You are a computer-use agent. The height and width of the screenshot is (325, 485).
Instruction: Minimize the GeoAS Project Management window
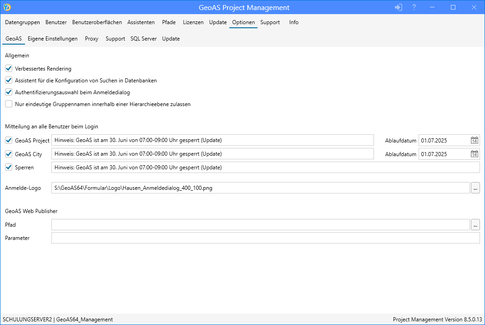tap(432, 7)
